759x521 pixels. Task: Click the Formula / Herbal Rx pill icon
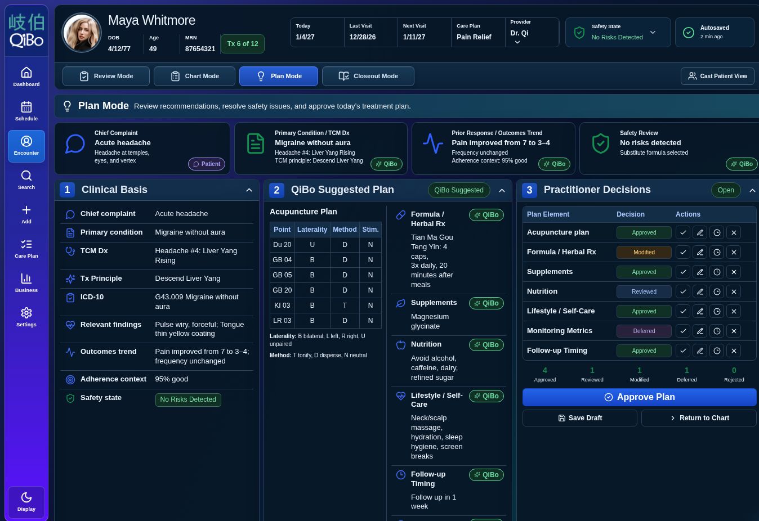tap(401, 215)
